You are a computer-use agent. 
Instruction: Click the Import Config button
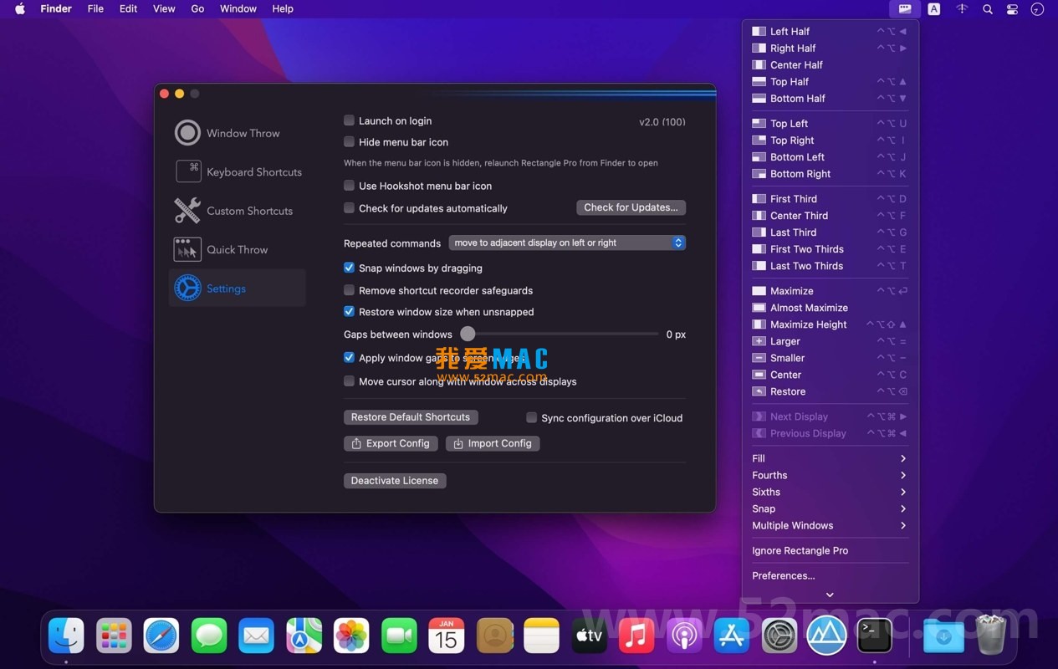[x=493, y=443]
